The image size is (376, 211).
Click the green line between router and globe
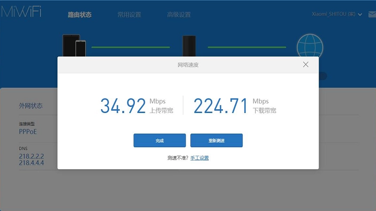[247, 47]
